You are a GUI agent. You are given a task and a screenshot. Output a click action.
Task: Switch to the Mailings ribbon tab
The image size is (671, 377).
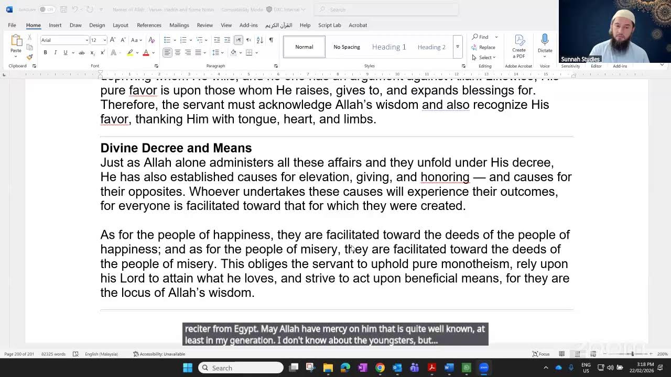coord(179,25)
